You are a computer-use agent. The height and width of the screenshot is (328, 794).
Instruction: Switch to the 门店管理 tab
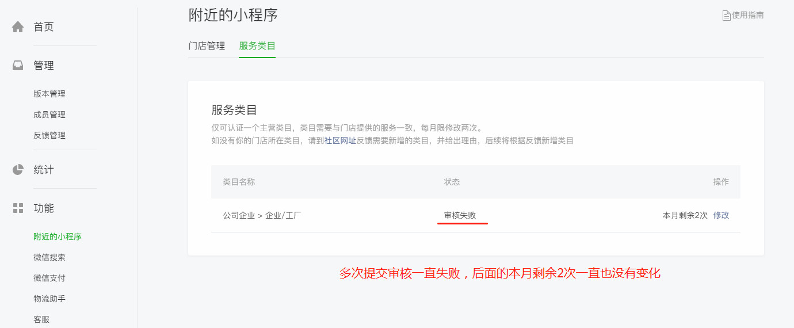[x=207, y=46]
